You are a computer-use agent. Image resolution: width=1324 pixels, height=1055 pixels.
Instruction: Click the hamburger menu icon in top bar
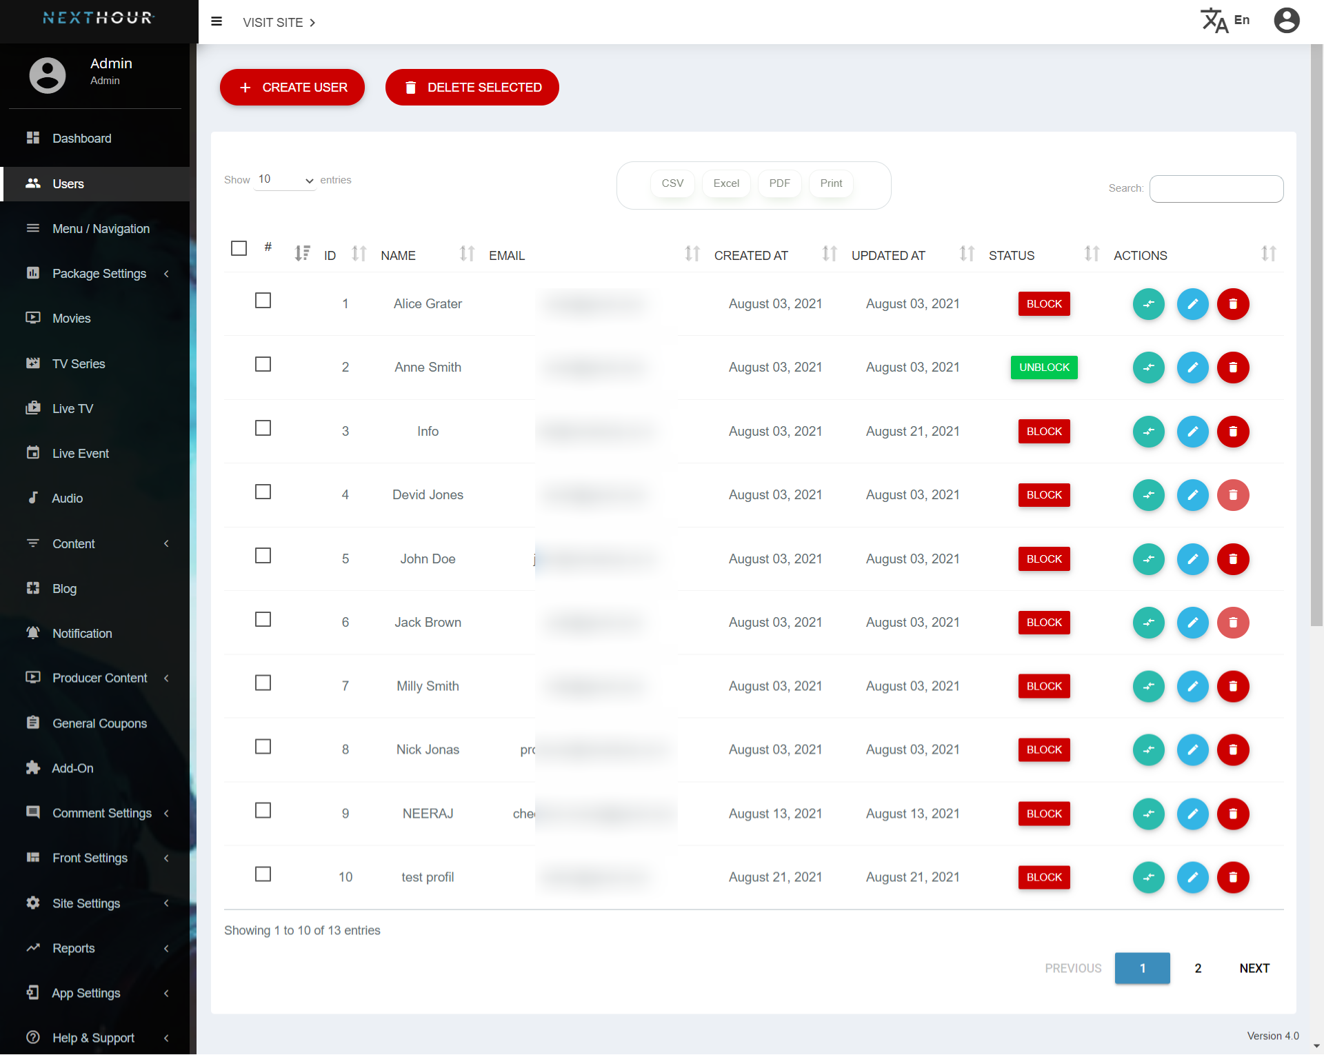coord(217,22)
